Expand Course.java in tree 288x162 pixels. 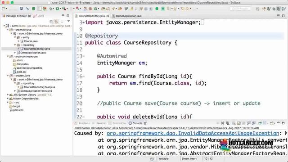tap(18, 41)
